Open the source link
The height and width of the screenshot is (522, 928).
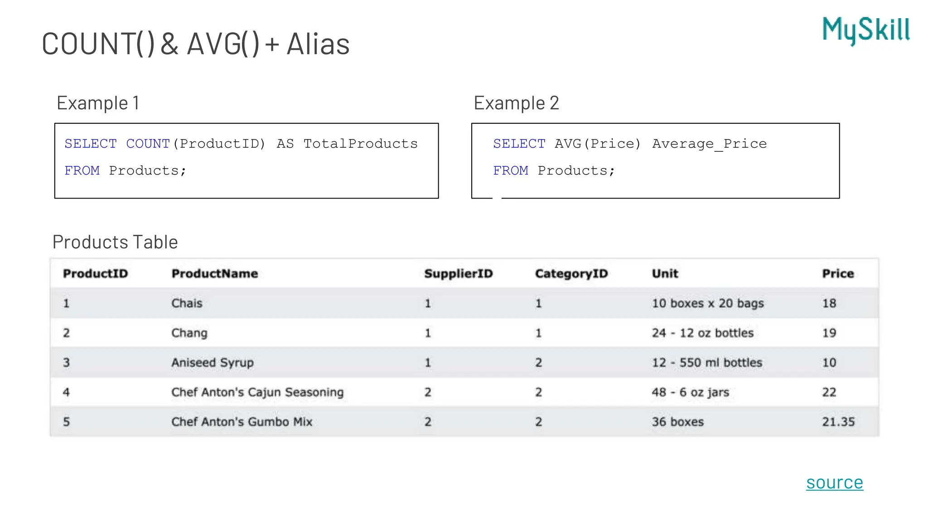coord(835,483)
